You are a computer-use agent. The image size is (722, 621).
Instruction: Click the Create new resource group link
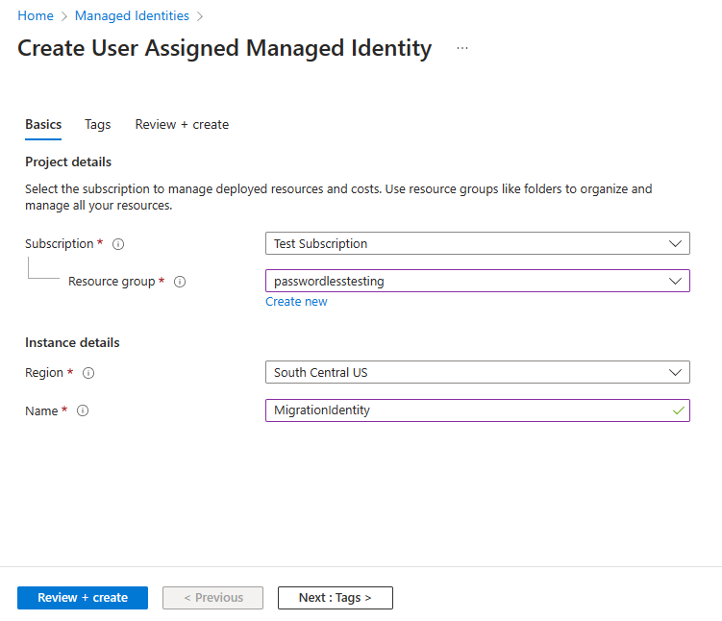pyautogui.click(x=296, y=302)
